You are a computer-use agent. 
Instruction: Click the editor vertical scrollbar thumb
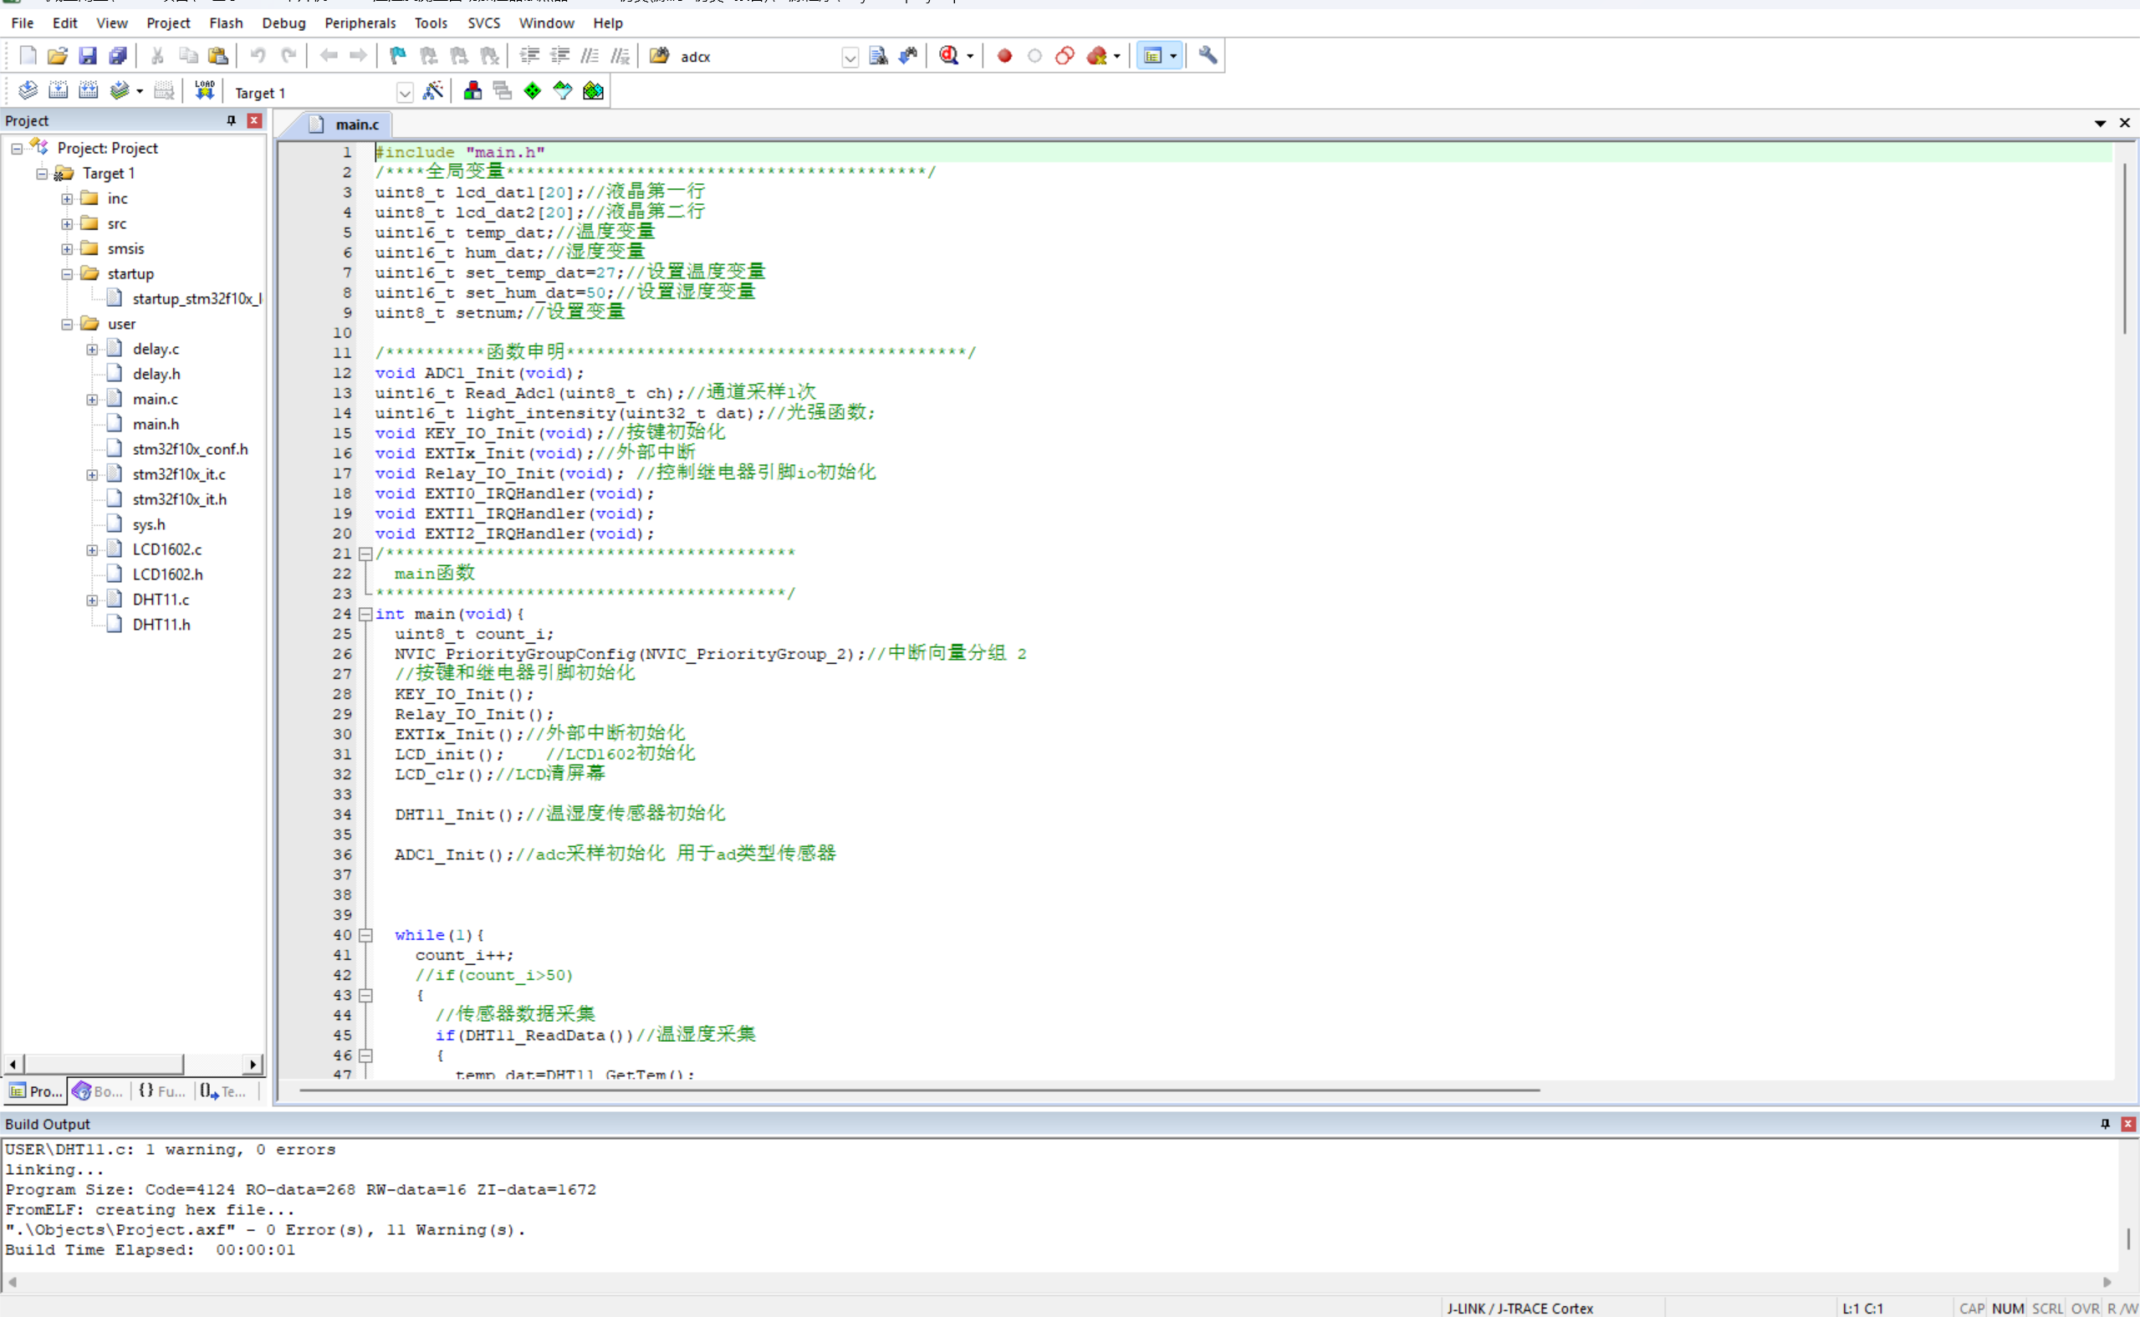[2124, 249]
